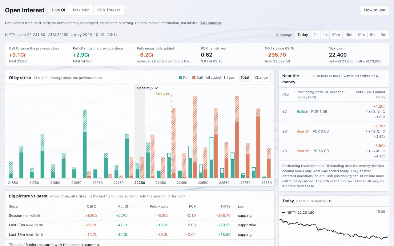The image size is (394, 246).
Task: Show OI Change in strike chart
Action: coord(261,77)
